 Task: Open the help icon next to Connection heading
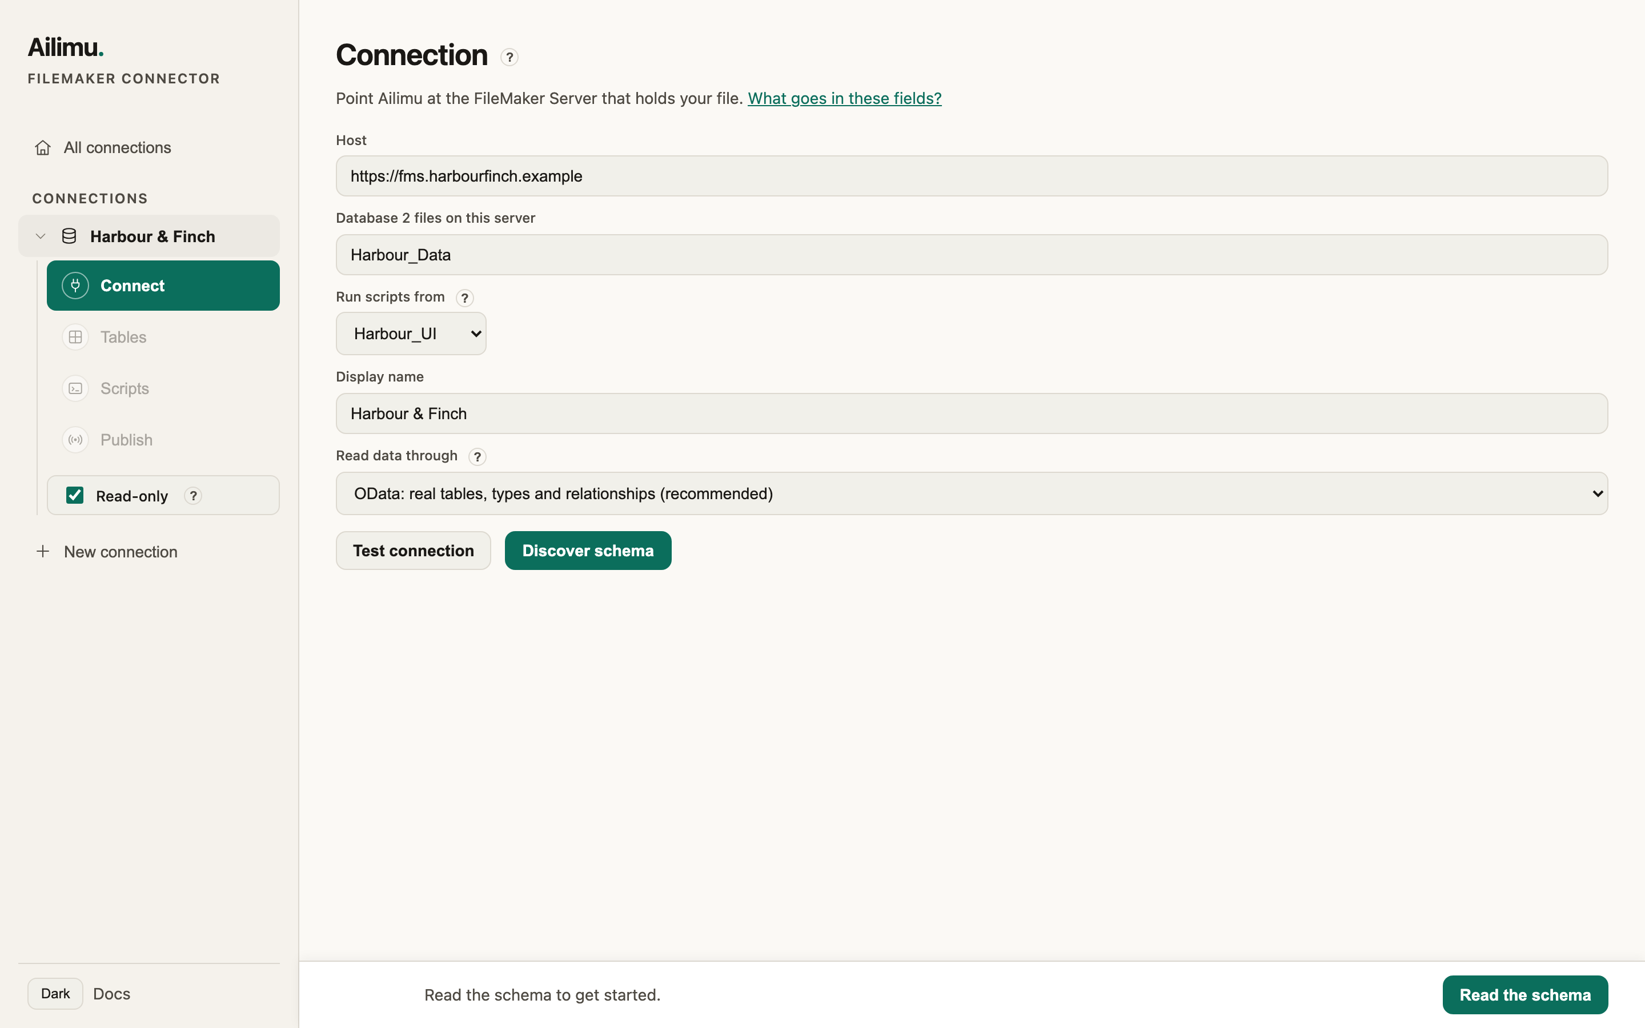509,57
